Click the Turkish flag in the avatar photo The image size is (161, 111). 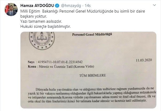click(7, 8)
